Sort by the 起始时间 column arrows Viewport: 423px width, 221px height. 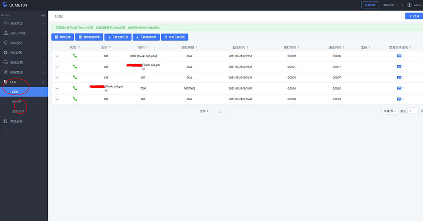(247, 47)
